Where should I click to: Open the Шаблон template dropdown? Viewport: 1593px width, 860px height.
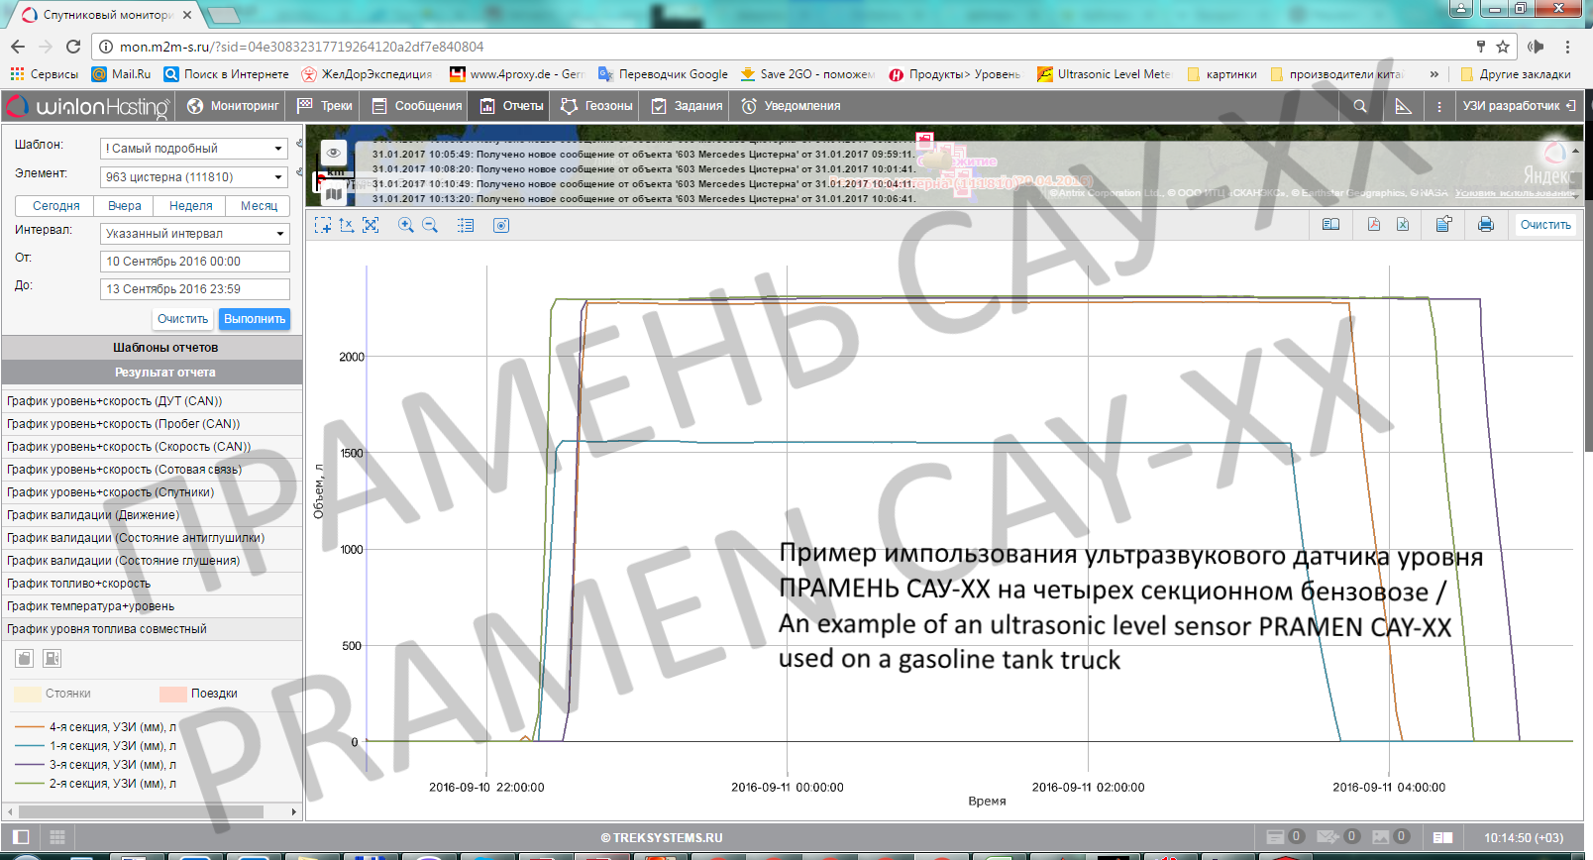pyautogui.click(x=194, y=149)
